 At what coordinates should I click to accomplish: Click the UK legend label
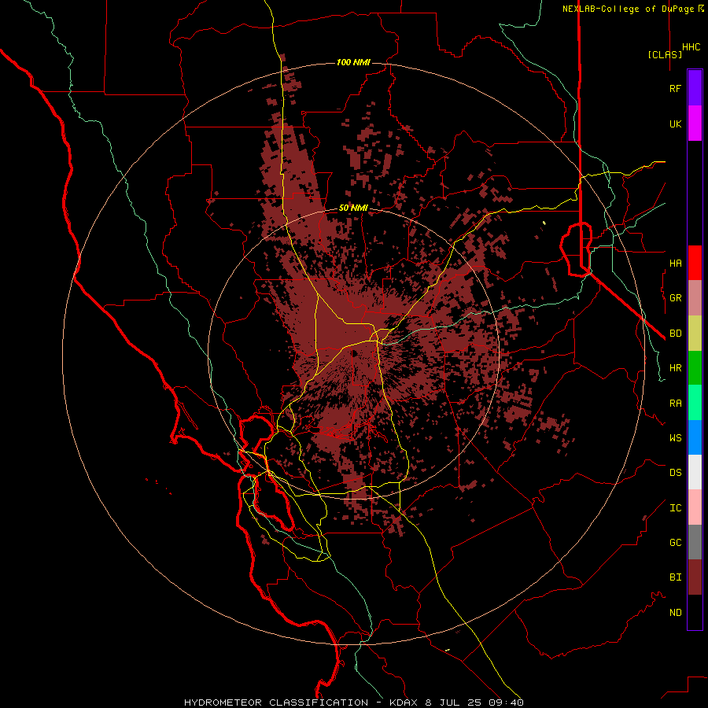[675, 124]
